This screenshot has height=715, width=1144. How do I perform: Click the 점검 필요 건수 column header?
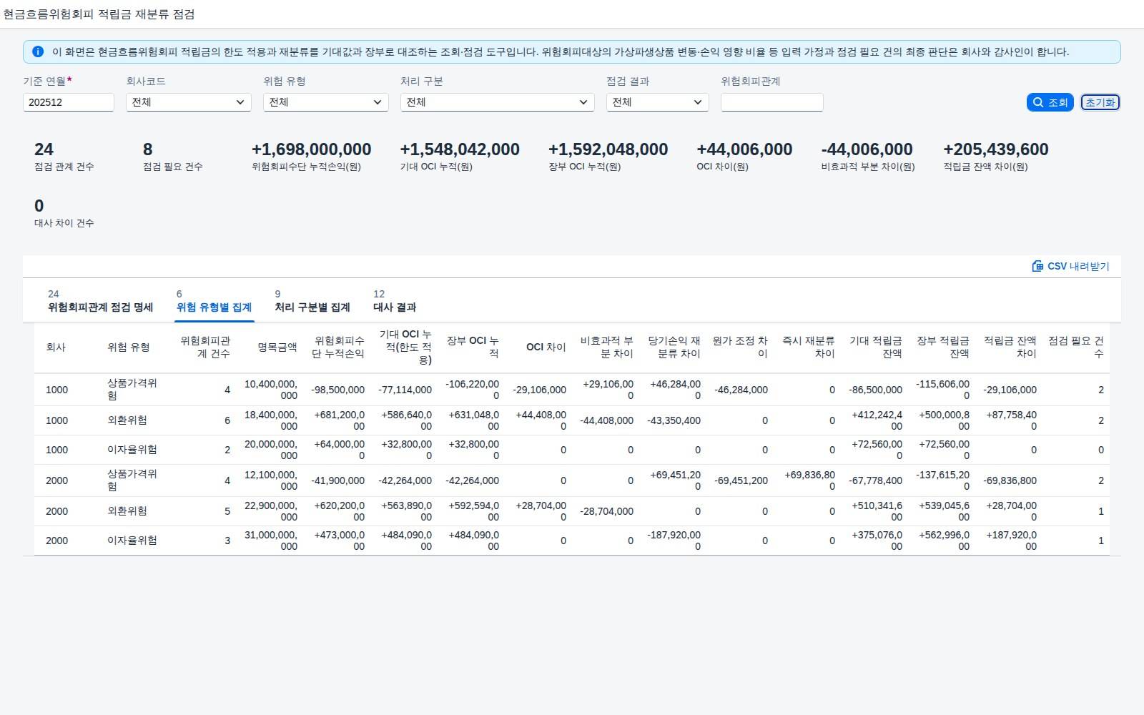click(x=1076, y=347)
